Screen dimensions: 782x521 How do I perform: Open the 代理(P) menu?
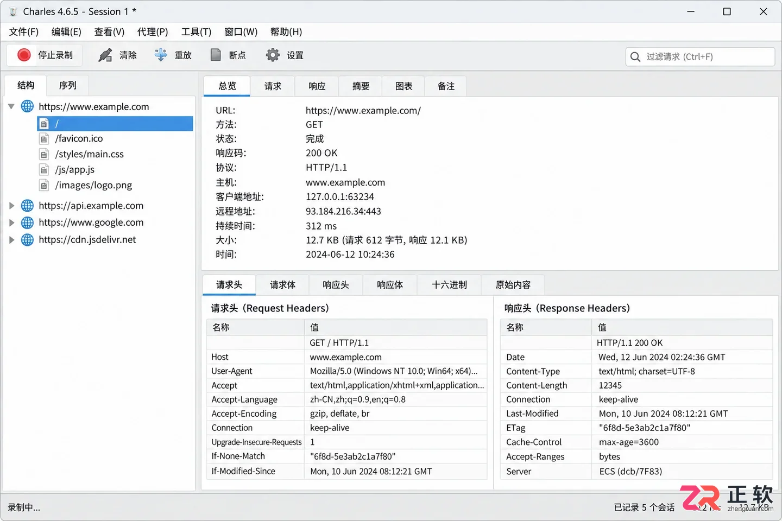(x=153, y=32)
